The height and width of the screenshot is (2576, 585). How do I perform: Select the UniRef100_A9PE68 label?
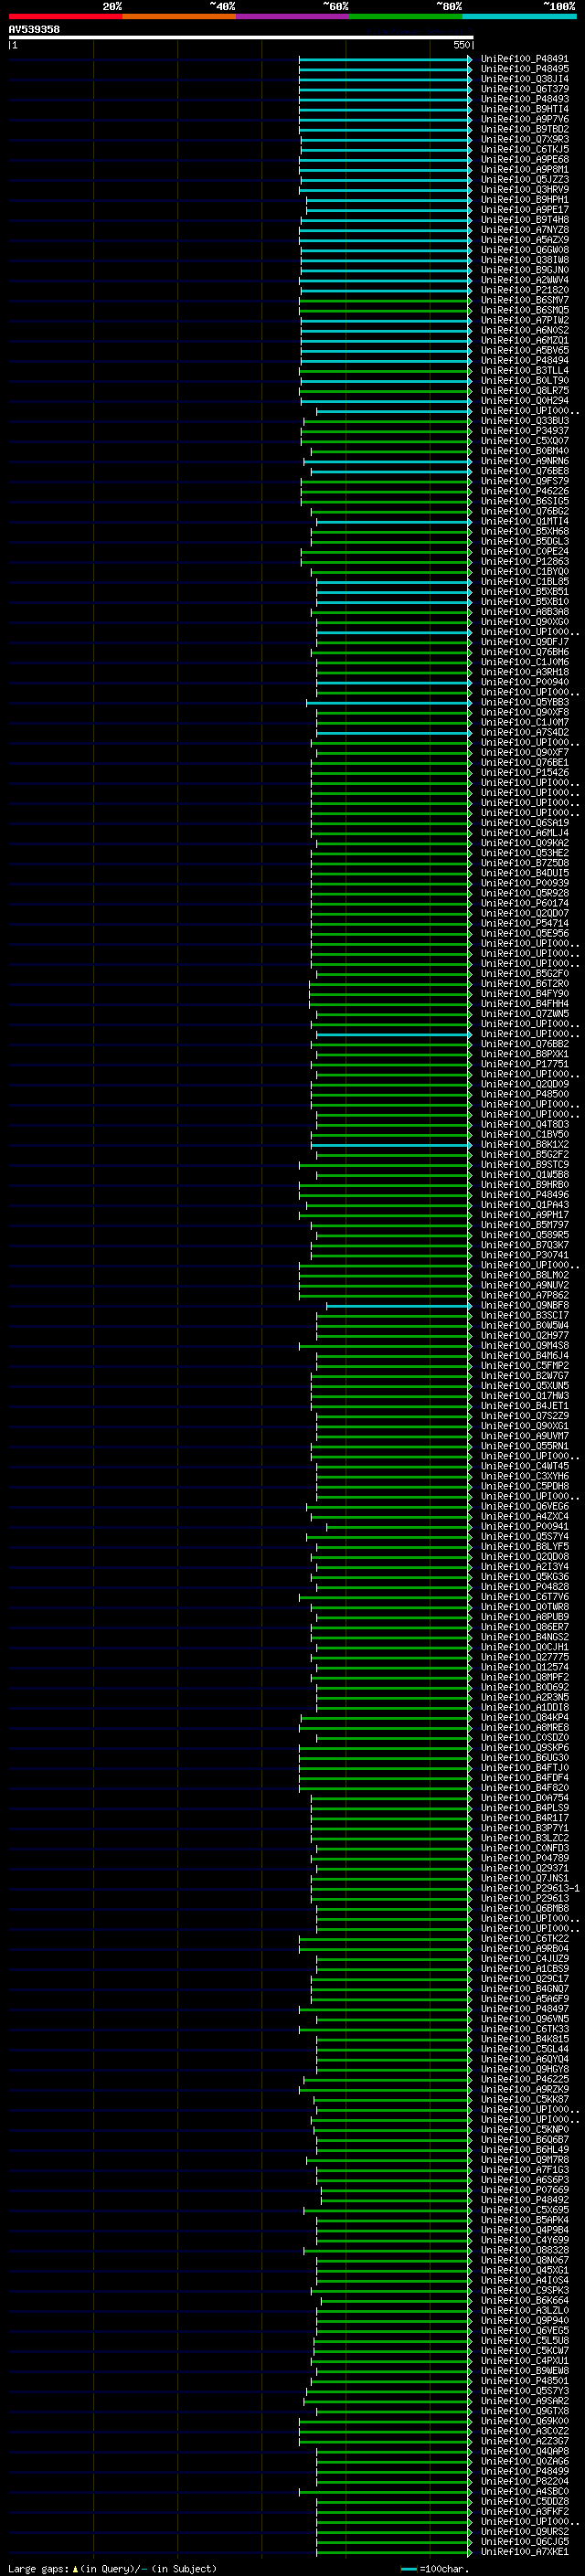click(524, 159)
